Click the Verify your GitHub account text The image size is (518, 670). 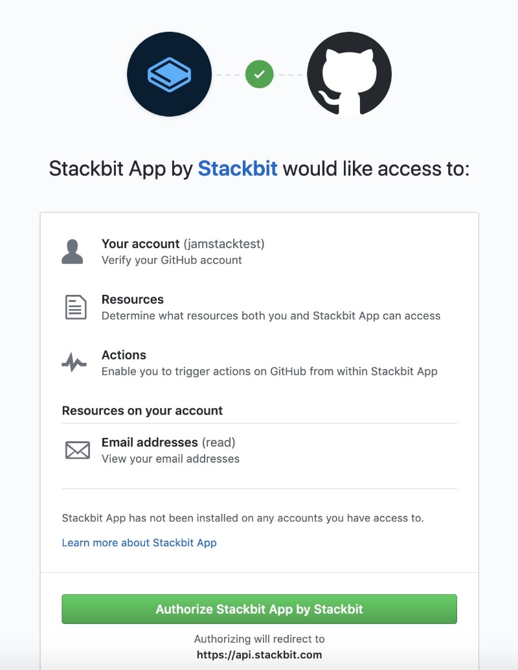pyautogui.click(x=164, y=260)
